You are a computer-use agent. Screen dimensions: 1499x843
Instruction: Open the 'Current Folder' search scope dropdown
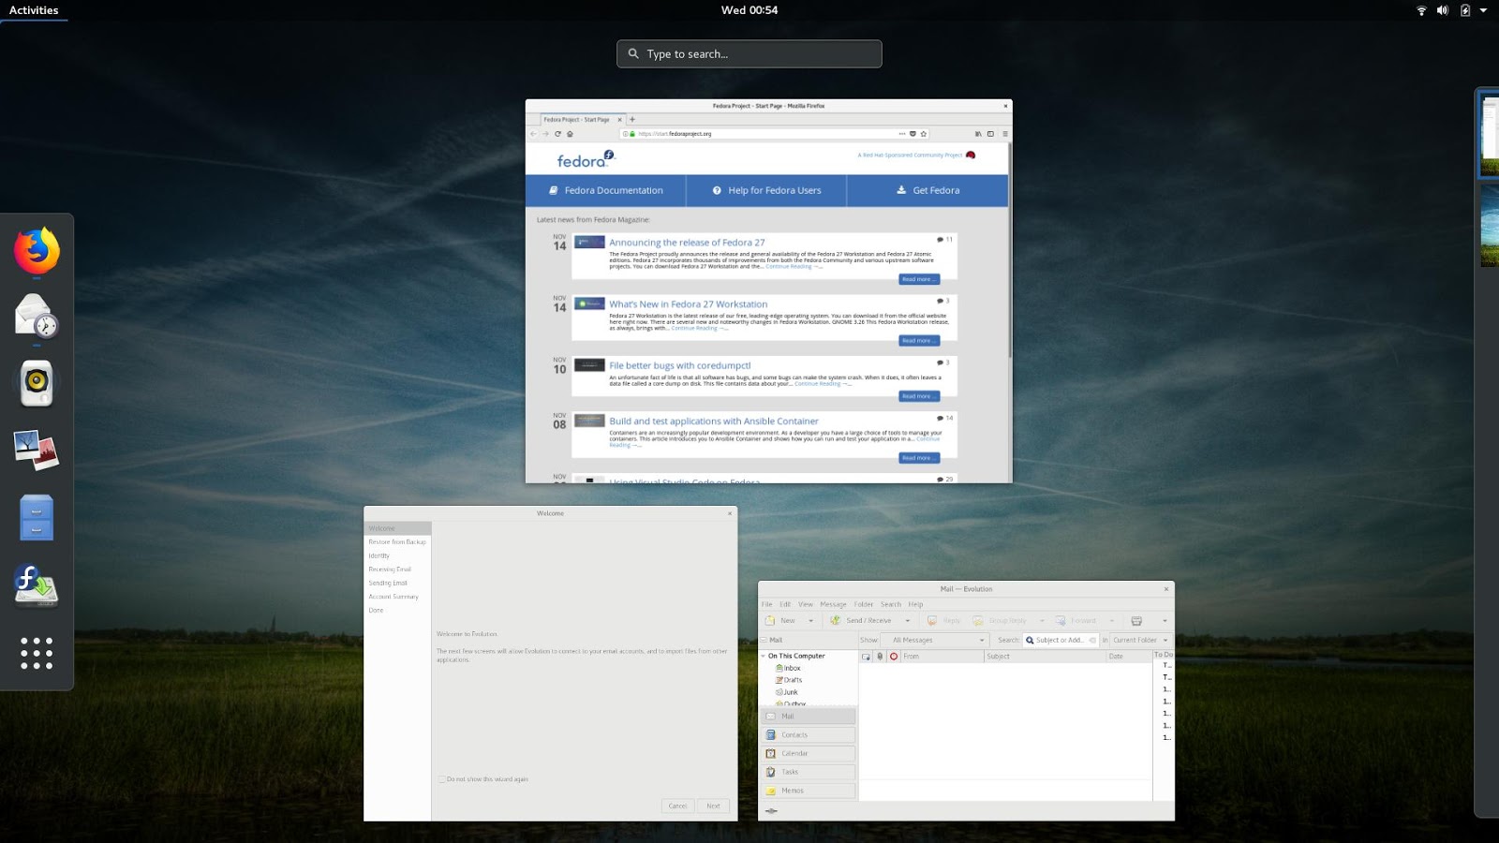click(1138, 640)
